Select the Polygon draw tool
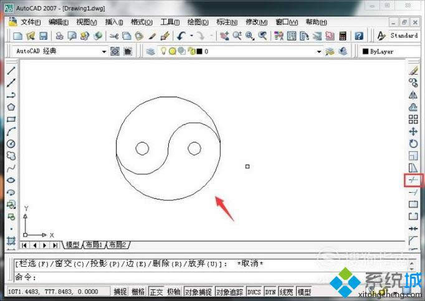The height and width of the screenshot is (301, 425). 11,106
